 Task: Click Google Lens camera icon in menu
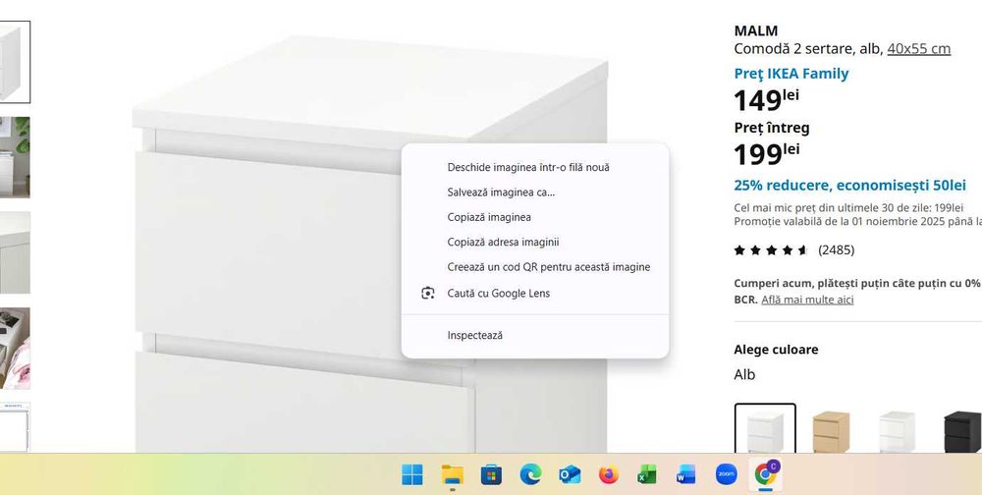pos(428,293)
